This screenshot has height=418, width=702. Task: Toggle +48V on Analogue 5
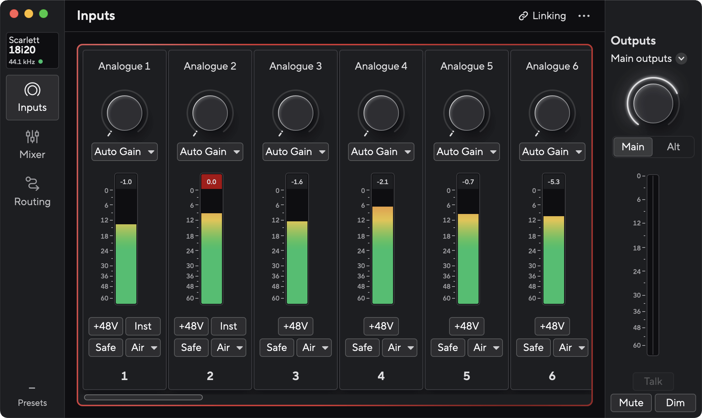467,326
